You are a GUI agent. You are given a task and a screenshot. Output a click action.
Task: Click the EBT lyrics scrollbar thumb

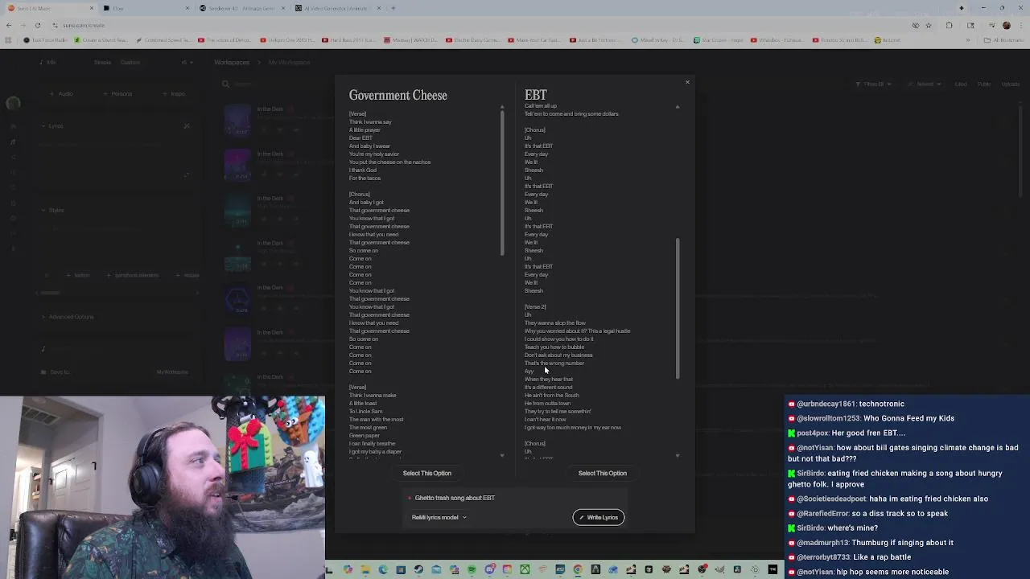click(678, 308)
